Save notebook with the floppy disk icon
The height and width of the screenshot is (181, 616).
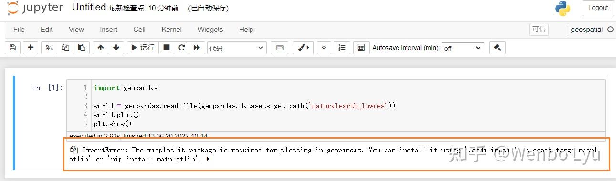click(13, 48)
